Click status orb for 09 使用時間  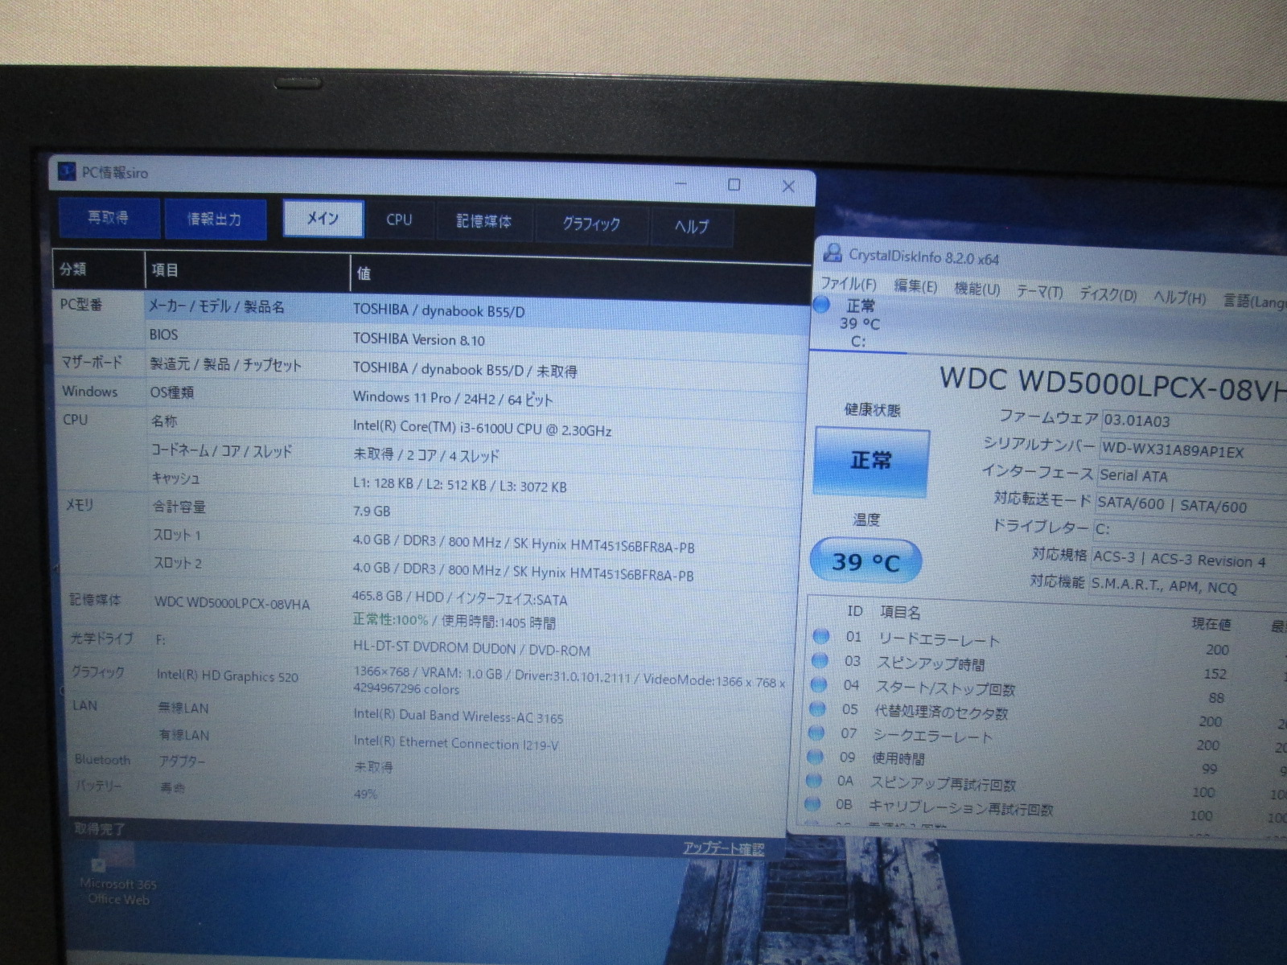pos(815,757)
